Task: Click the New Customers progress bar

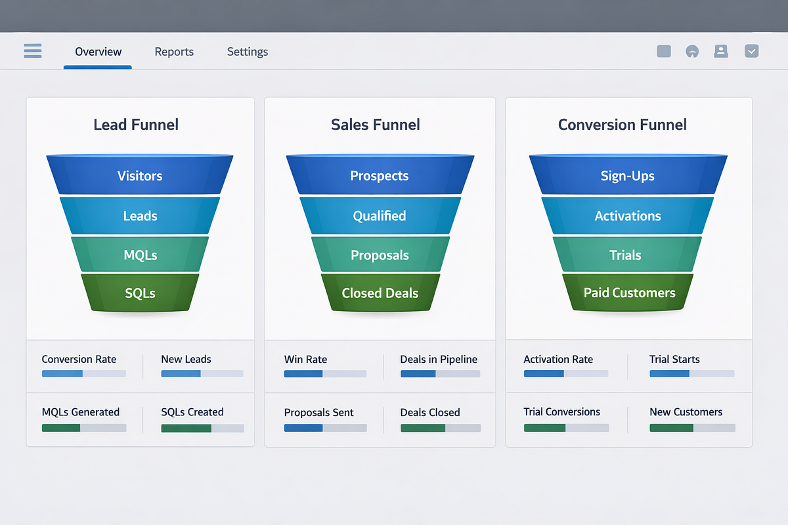Action: [692, 427]
